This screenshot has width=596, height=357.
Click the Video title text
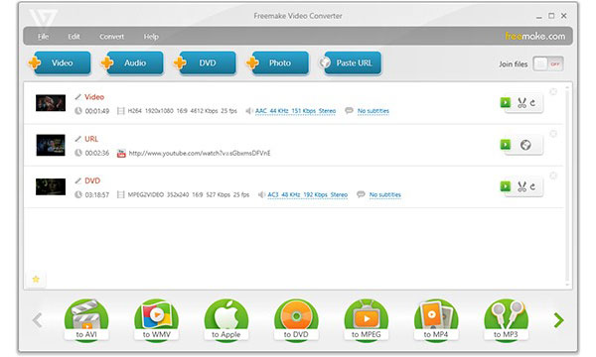click(94, 97)
